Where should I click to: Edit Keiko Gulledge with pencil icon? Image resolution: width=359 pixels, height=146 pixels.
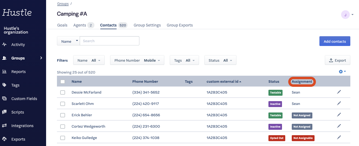[339, 137]
